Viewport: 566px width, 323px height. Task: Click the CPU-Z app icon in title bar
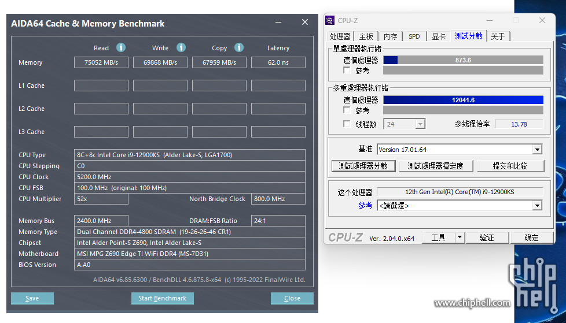(330, 20)
